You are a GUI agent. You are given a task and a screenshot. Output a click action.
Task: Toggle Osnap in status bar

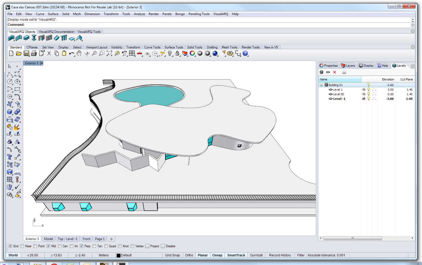click(217, 255)
